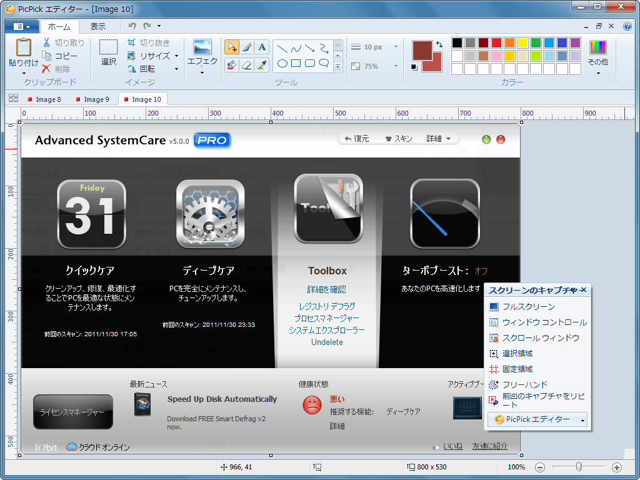Open the PicPick エディター dropdown in capture panel
The image size is (640, 480).
583,420
